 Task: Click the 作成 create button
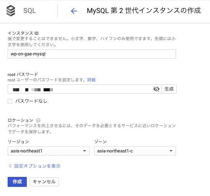click(17, 182)
